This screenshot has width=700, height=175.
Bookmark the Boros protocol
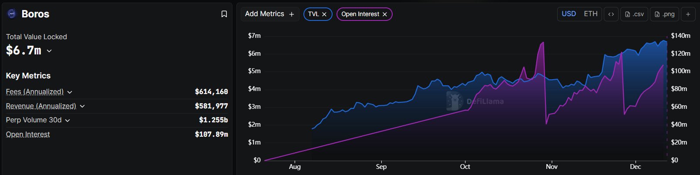(224, 14)
